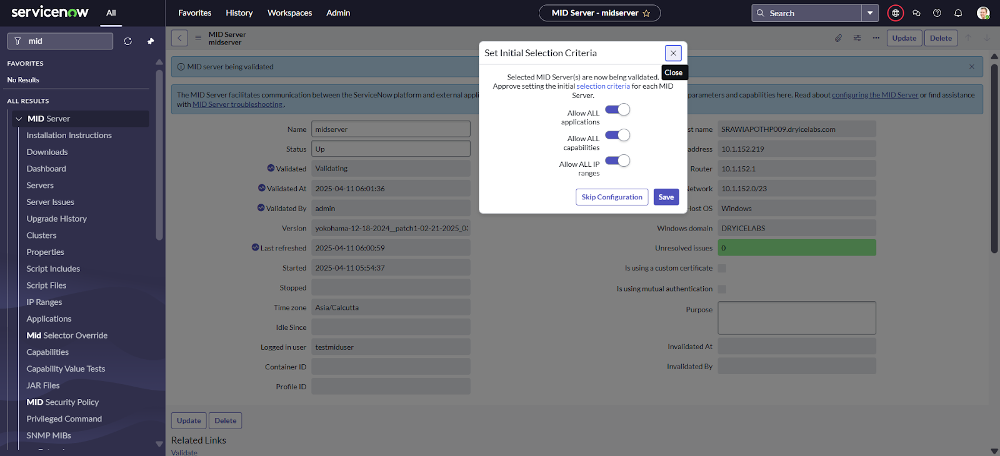Open the global scope picker globe icon
1000x456 pixels.
point(896,13)
